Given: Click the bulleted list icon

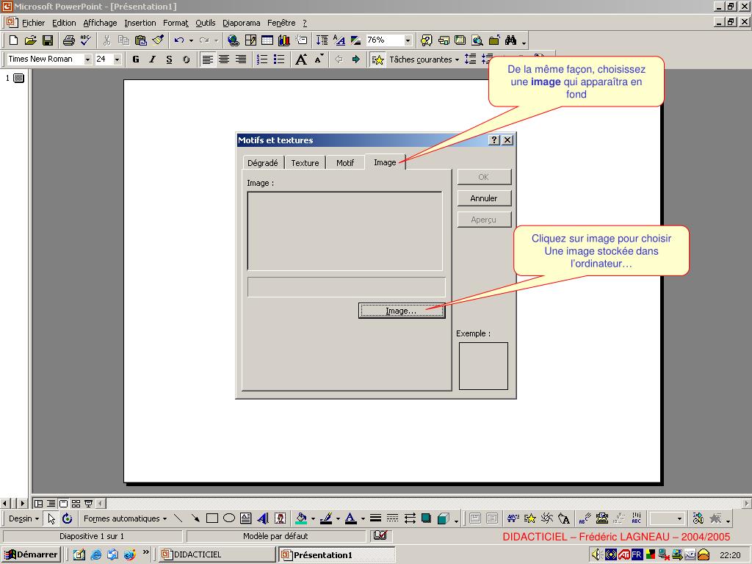Looking at the screenshot, I should pyautogui.click(x=278, y=59).
